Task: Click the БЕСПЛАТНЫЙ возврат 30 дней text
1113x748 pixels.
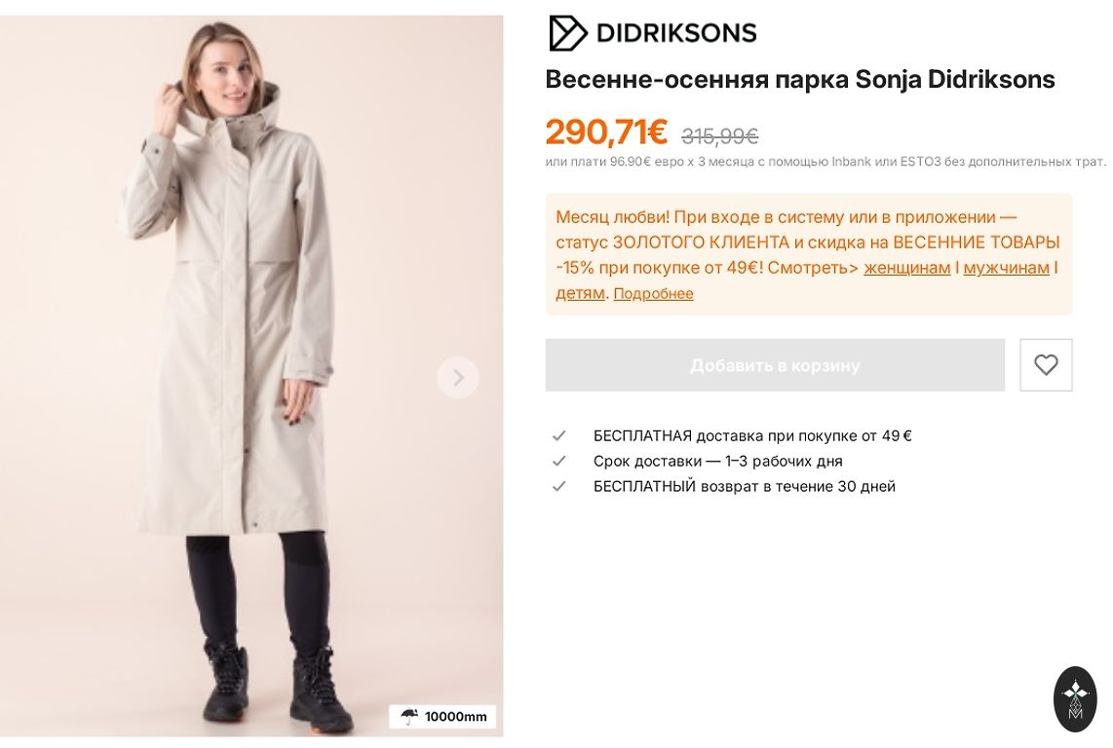Action: tap(744, 487)
